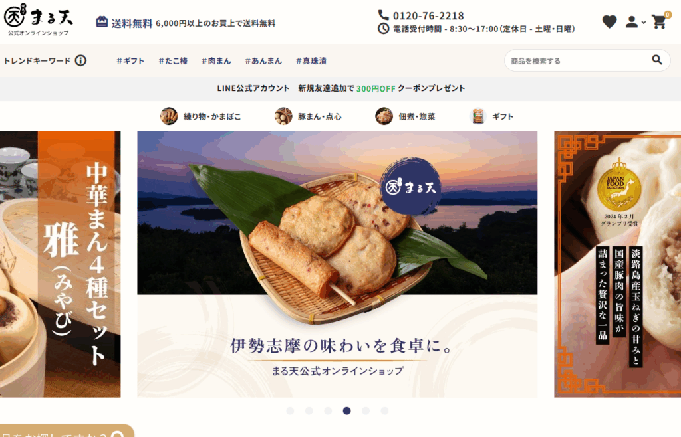
Task: Click the ギフト category icon
Action: click(x=477, y=116)
